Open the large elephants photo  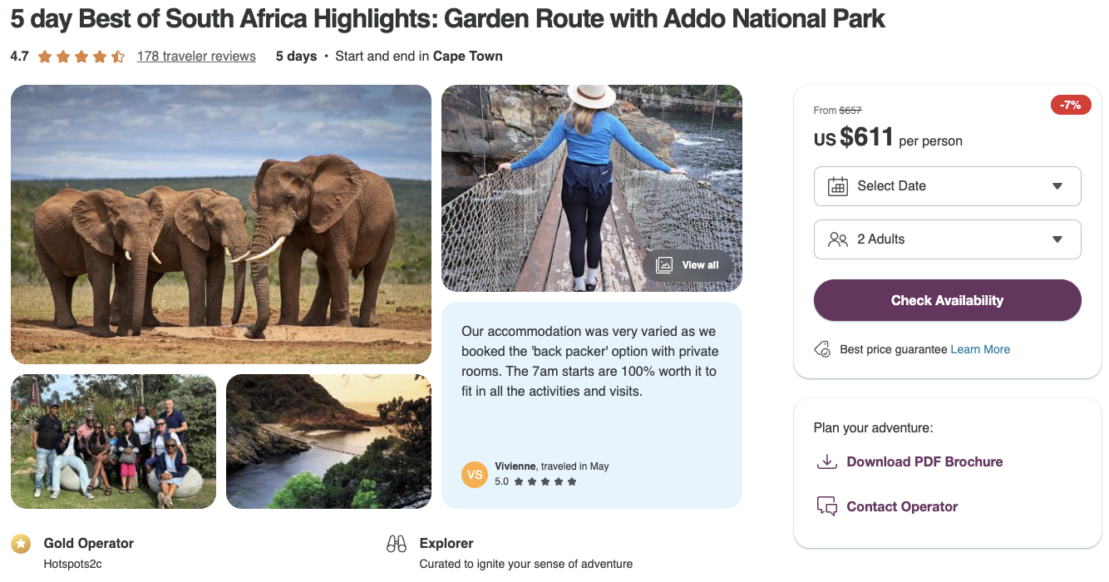point(221,224)
